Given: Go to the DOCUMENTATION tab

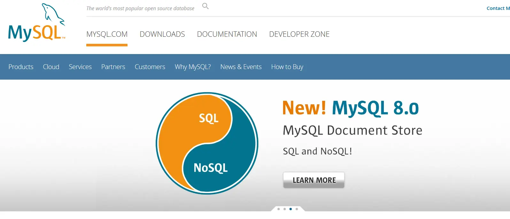Looking at the screenshot, I should tap(227, 34).
